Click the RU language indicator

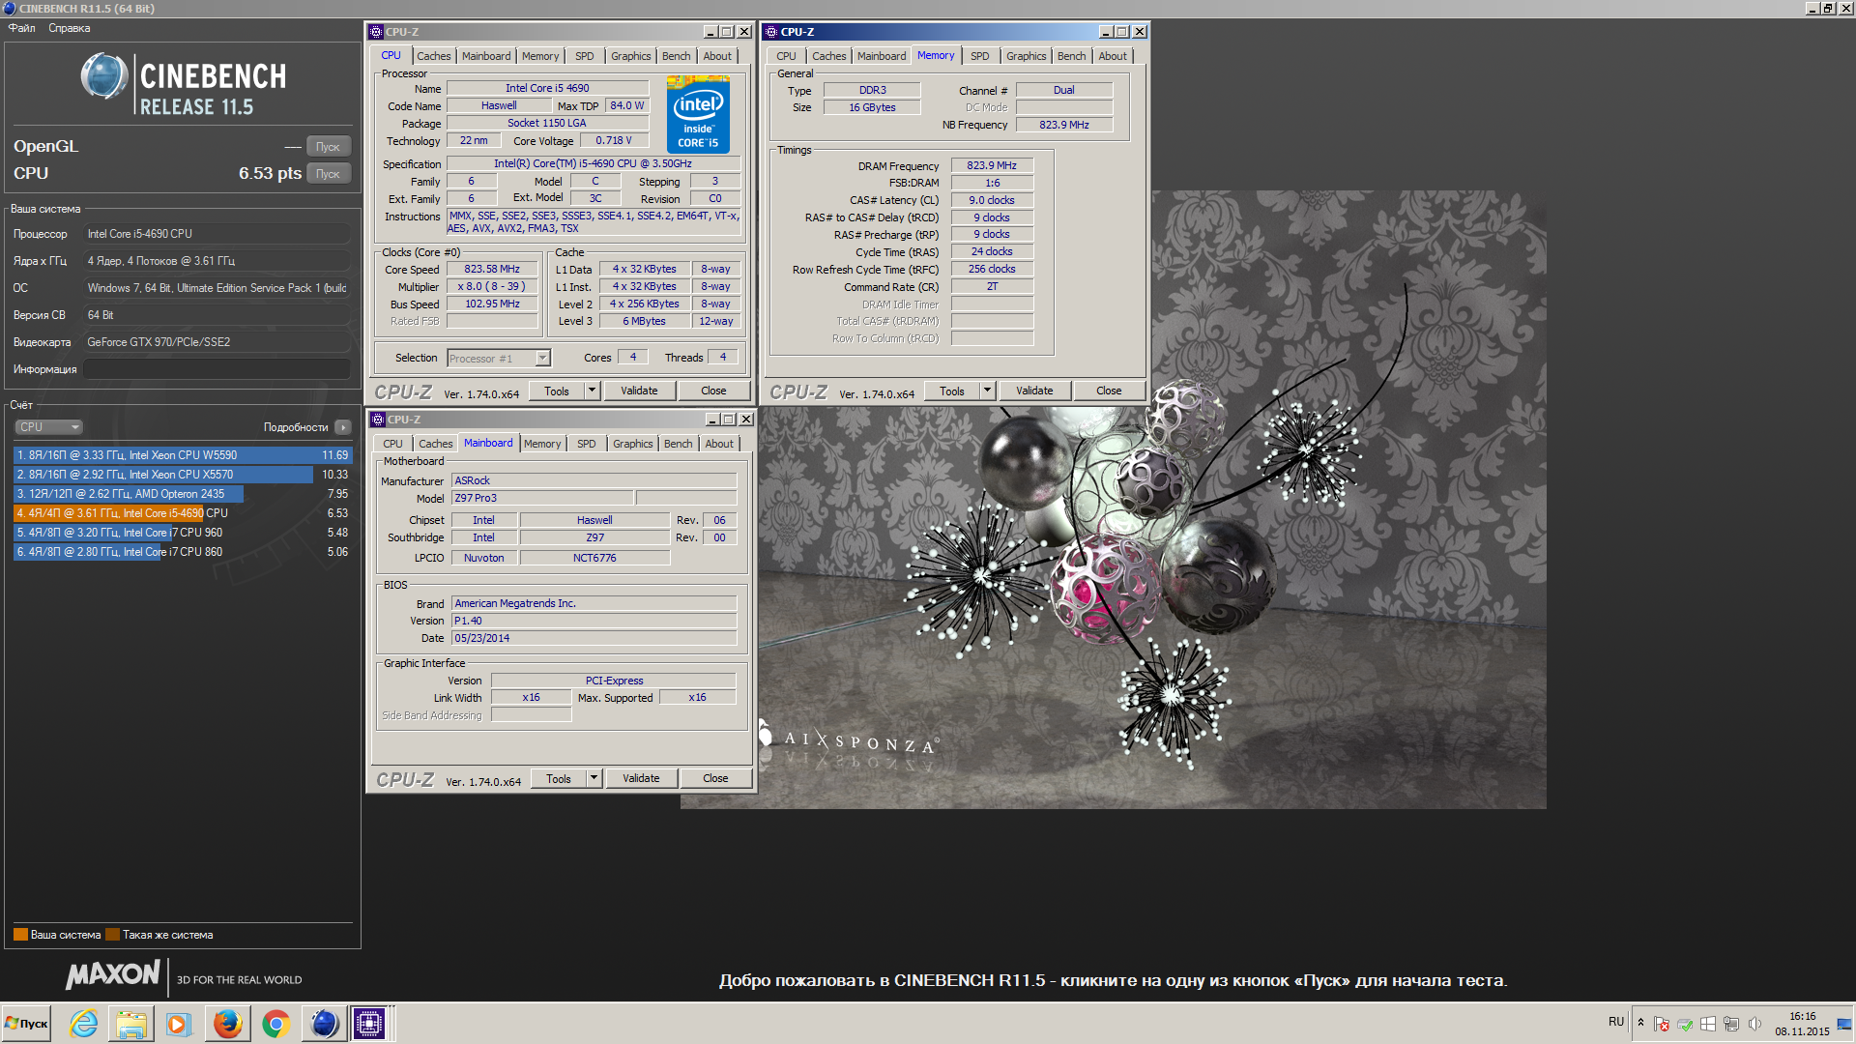point(1616,1022)
